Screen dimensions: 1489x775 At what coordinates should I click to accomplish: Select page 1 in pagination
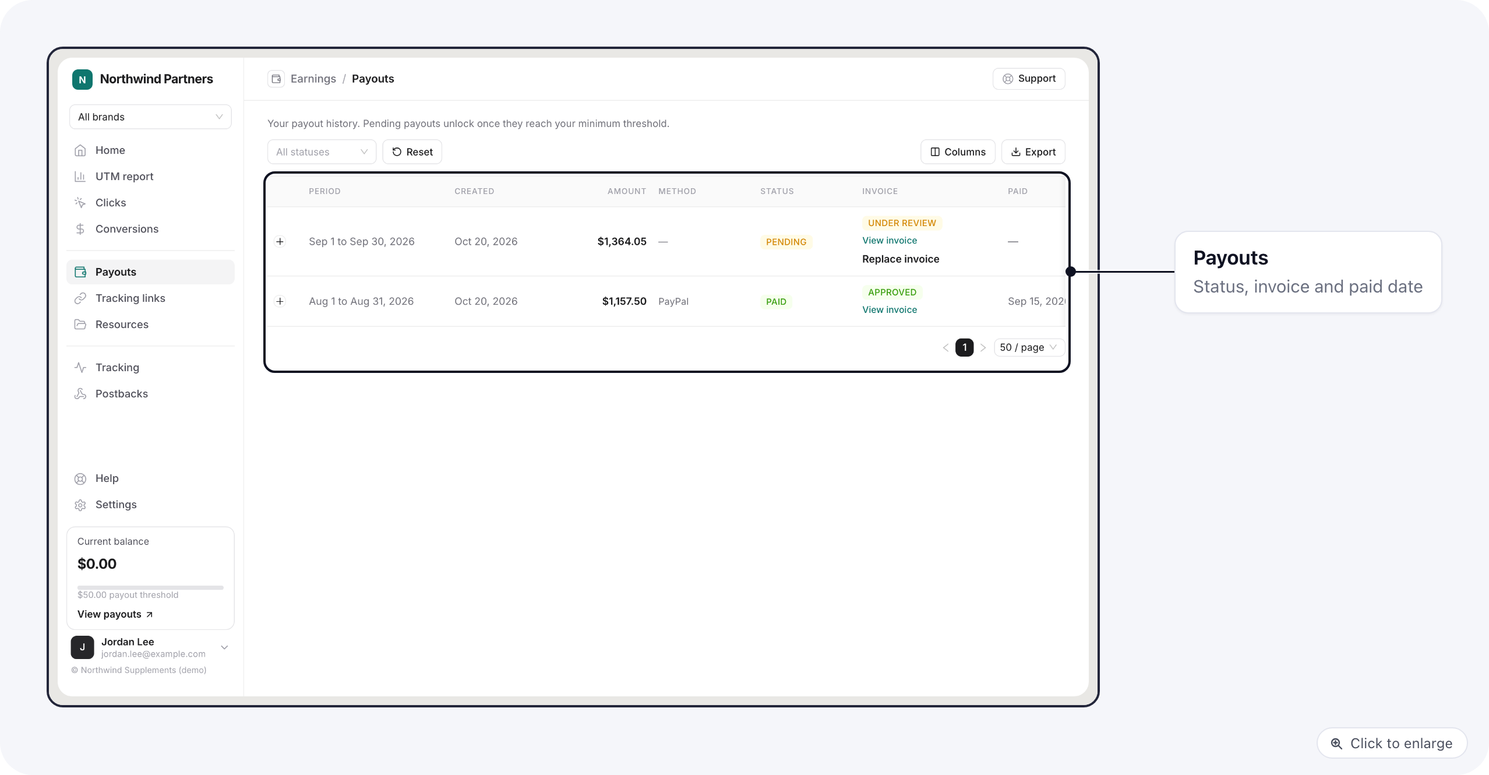pos(965,348)
